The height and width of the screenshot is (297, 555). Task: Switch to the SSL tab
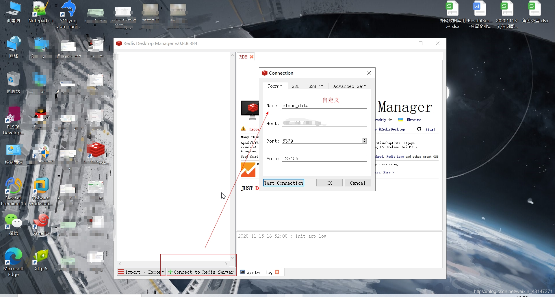tap(296, 86)
